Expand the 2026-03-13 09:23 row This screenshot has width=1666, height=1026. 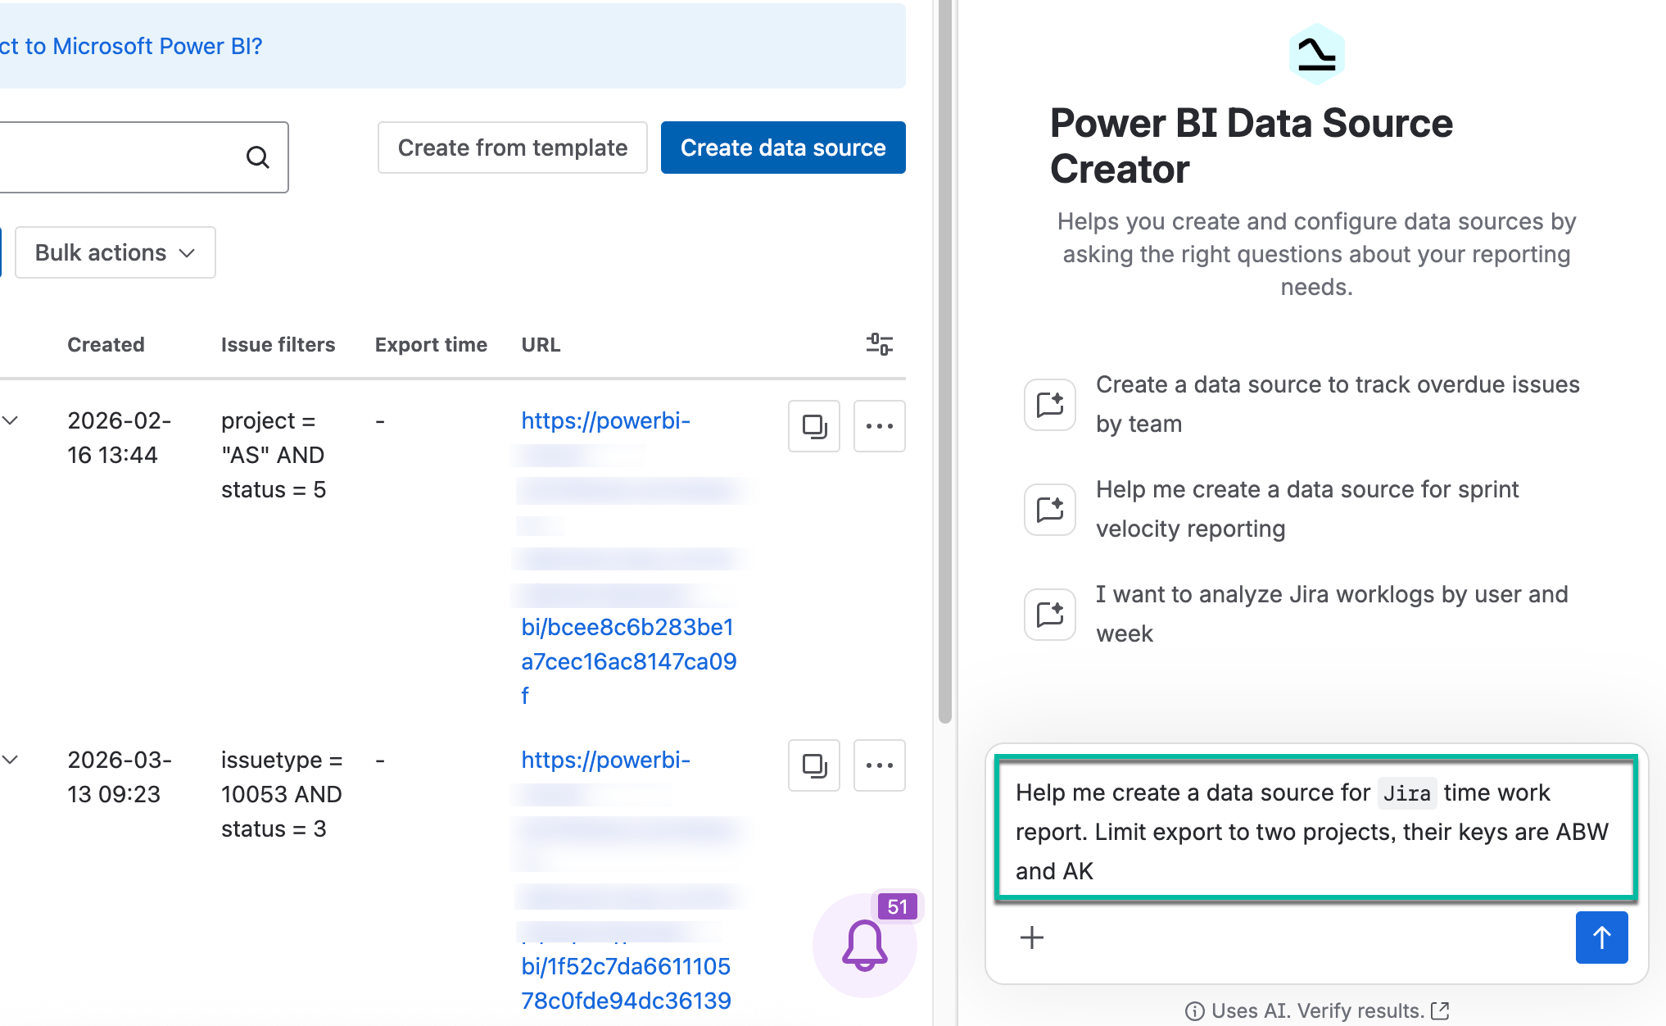(x=10, y=760)
